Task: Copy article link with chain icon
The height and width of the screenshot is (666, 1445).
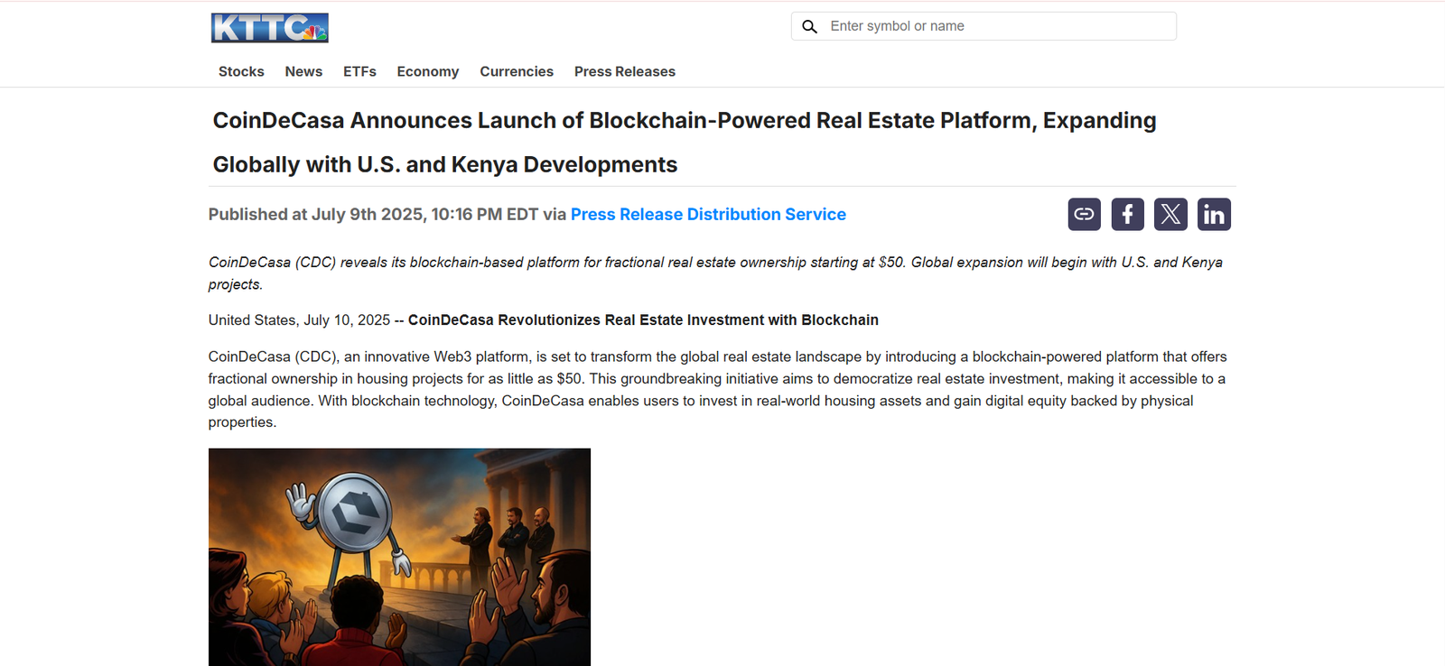Action: pos(1084,215)
